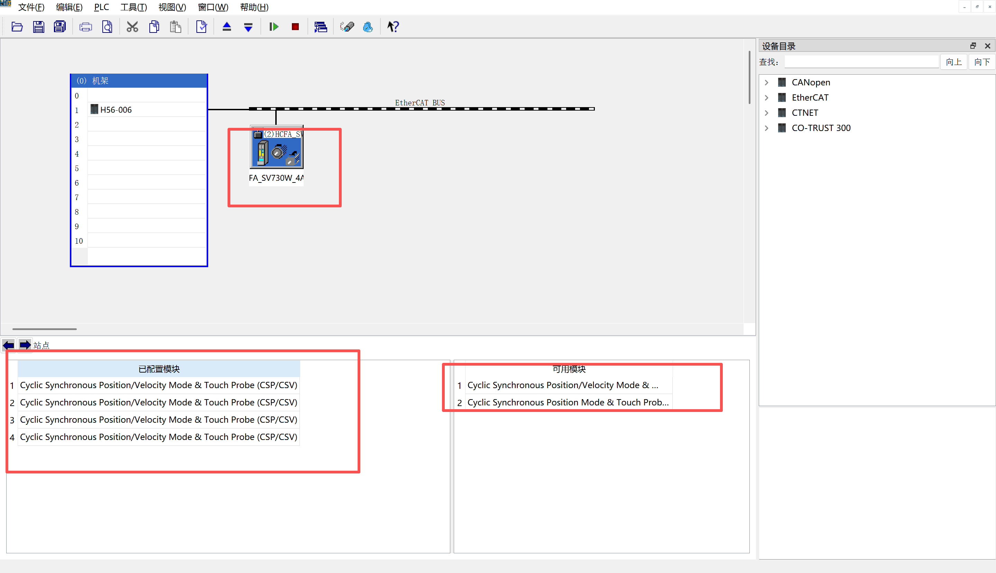Open a project with the folder icon
996x573 pixels.
(x=17, y=27)
